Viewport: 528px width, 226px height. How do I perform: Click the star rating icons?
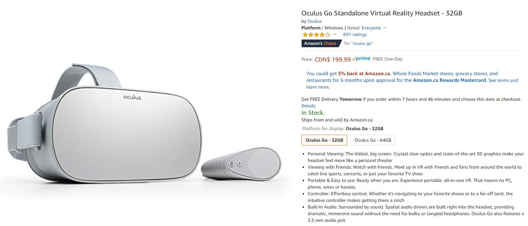(x=316, y=35)
